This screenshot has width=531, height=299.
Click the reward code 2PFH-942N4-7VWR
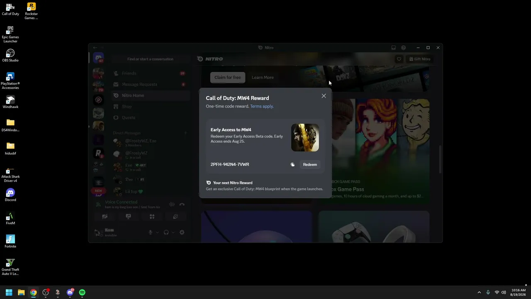click(x=230, y=164)
